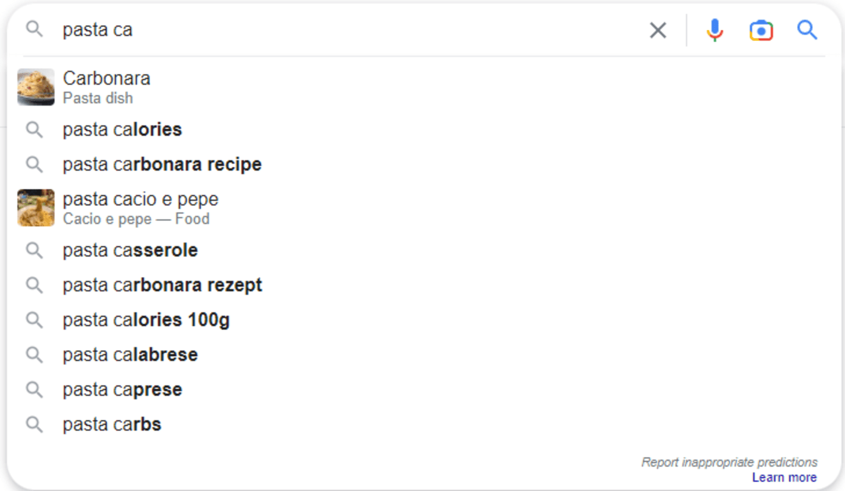This screenshot has height=491, width=845.
Task: Select the 'Carbonara' suggestion
Action: point(107,78)
